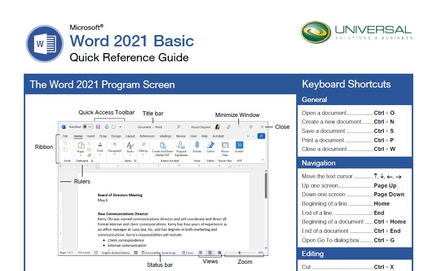
Task: Open the Help tab
Action: (204, 136)
